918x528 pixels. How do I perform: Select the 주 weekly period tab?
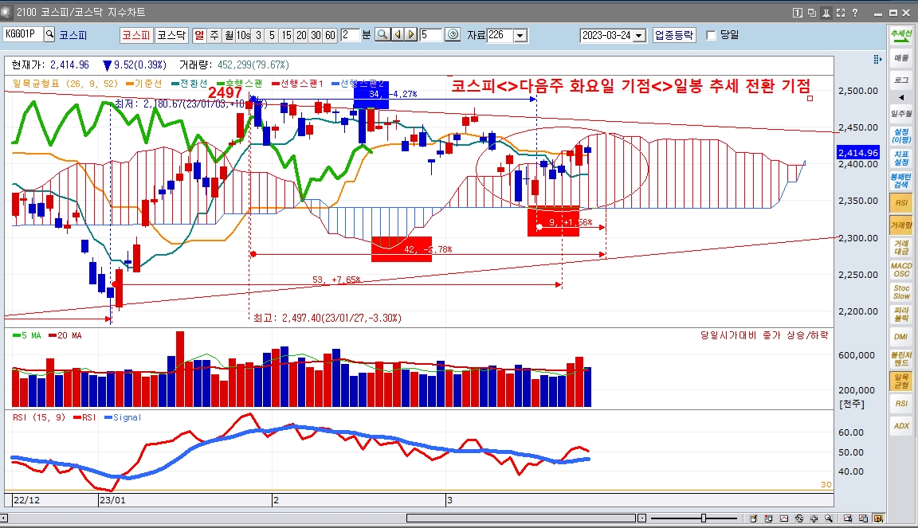214,35
